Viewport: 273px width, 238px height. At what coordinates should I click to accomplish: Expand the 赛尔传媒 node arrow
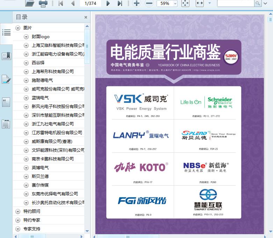click(x=26, y=185)
